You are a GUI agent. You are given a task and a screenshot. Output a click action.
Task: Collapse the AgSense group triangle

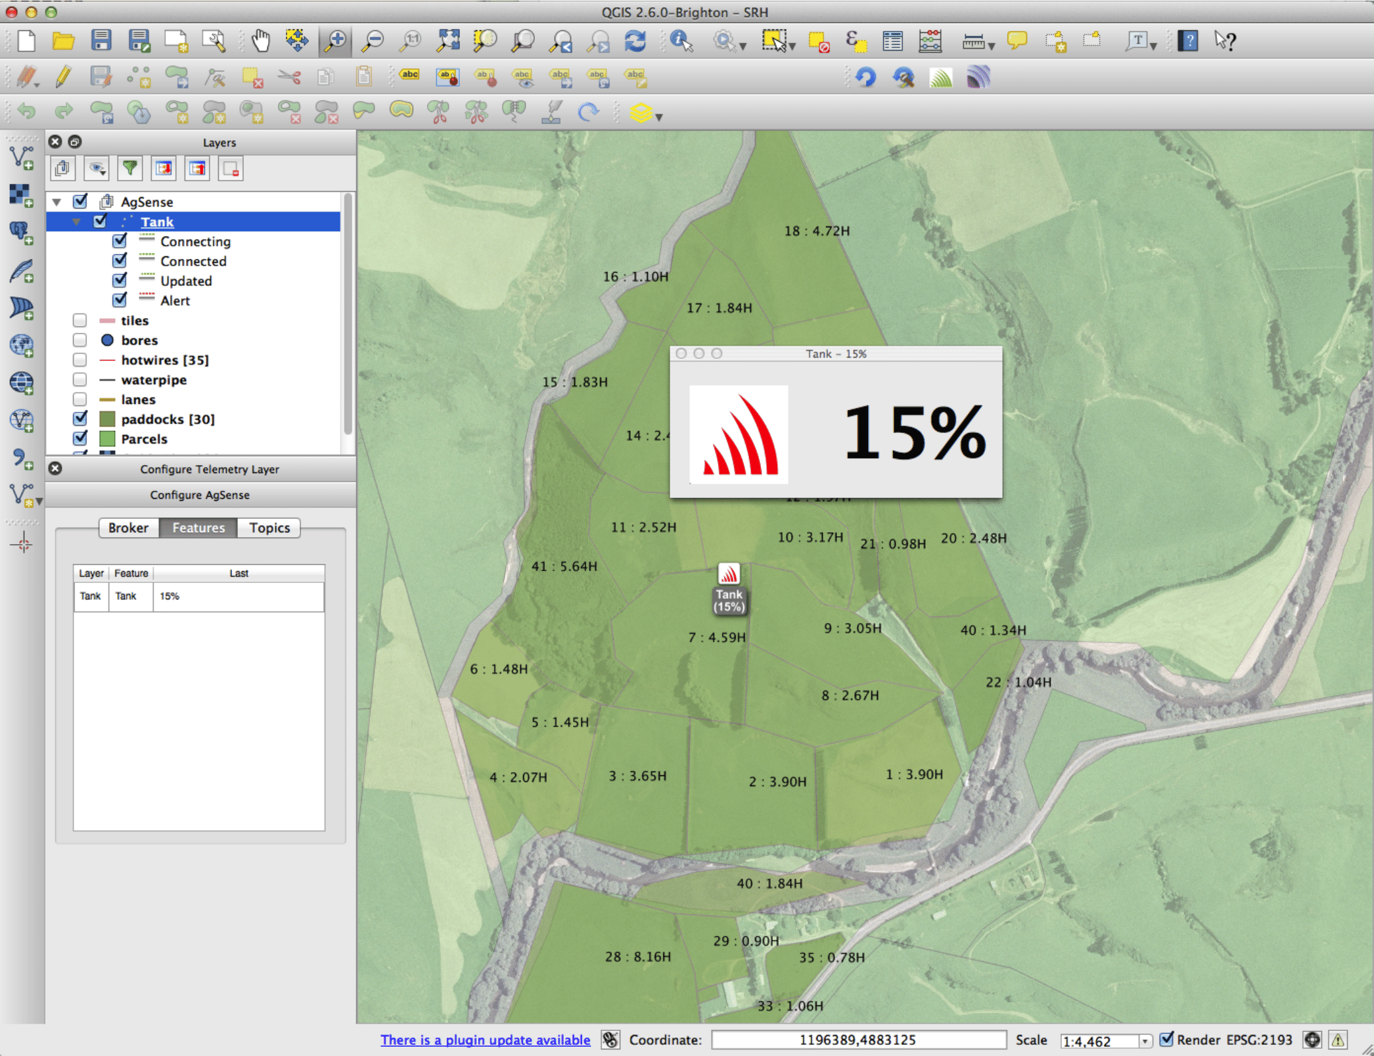pyautogui.click(x=57, y=202)
